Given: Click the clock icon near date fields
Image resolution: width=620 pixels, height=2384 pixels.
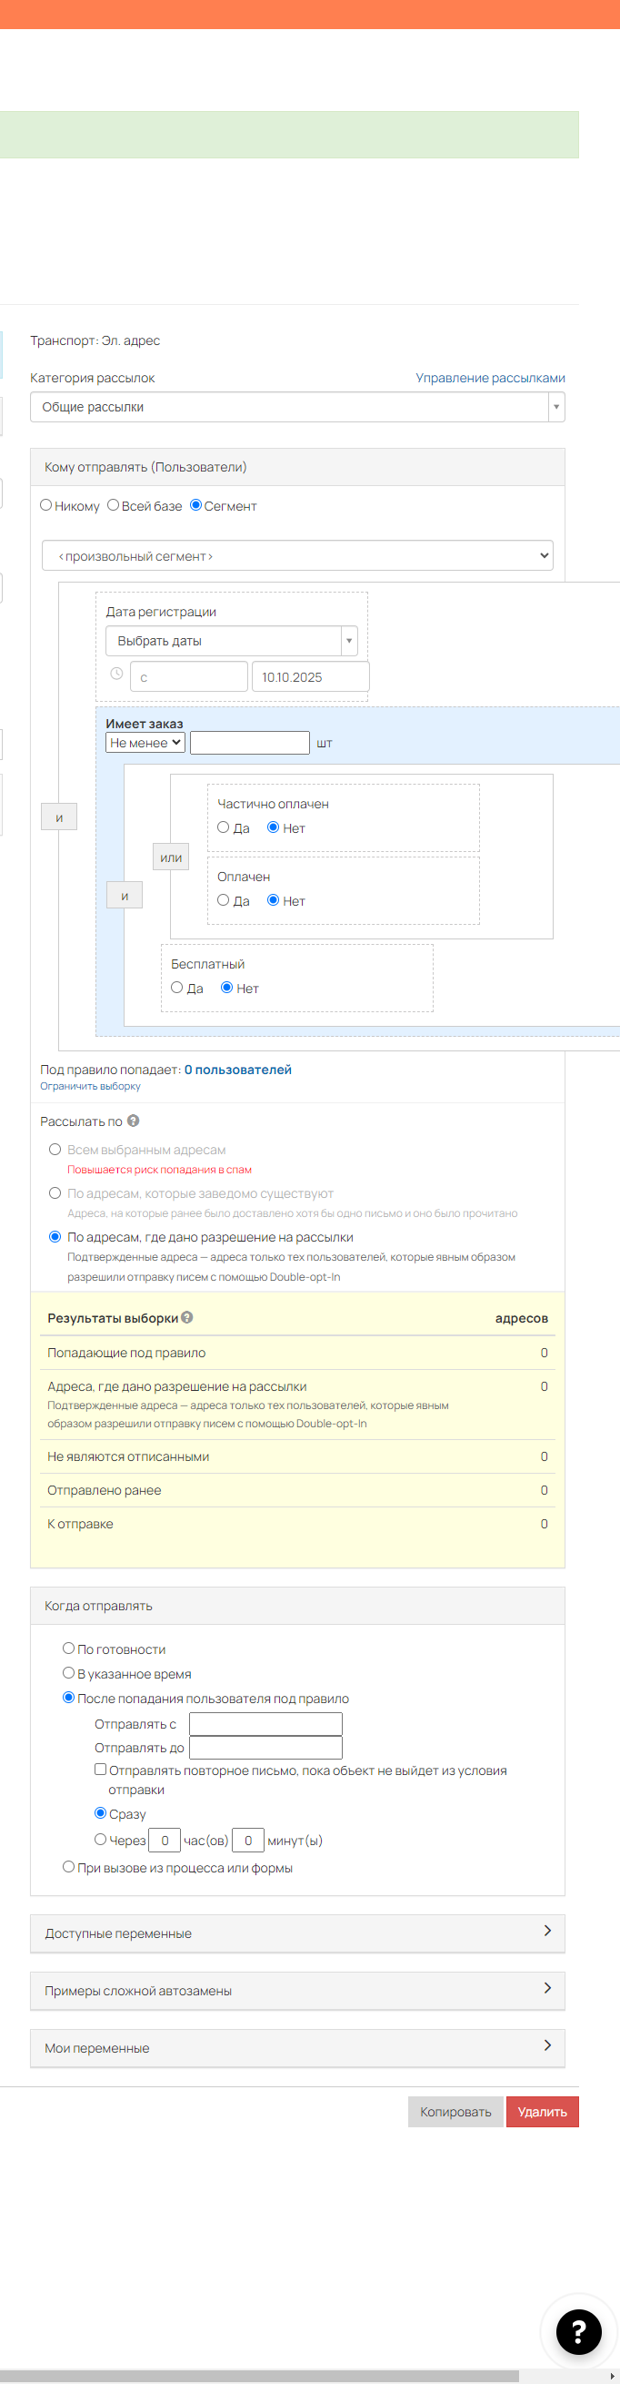Looking at the screenshot, I should point(116,674).
